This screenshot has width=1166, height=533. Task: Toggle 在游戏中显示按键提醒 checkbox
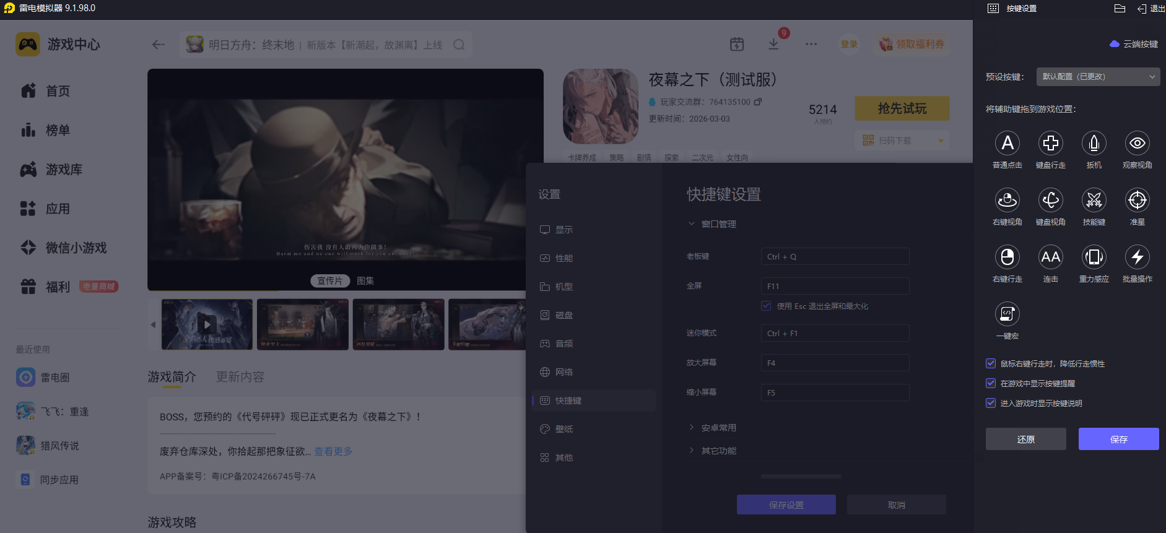tap(991, 383)
